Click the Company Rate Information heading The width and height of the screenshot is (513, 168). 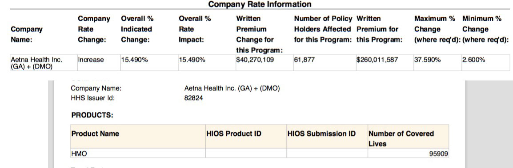point(260,4)
